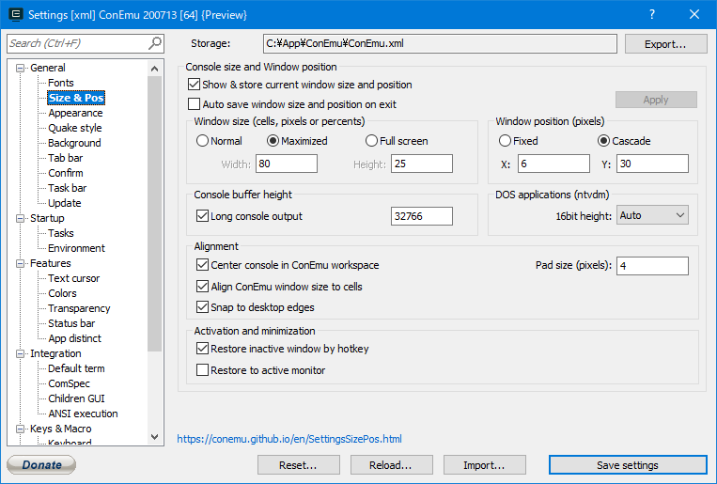Click the help question mark button

point(652,15)
